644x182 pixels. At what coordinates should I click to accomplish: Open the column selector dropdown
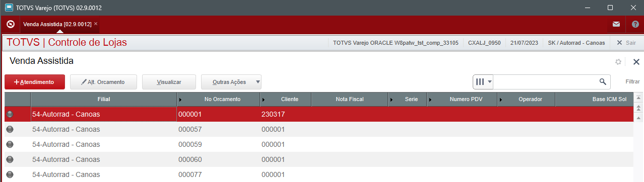coord(483,81)
